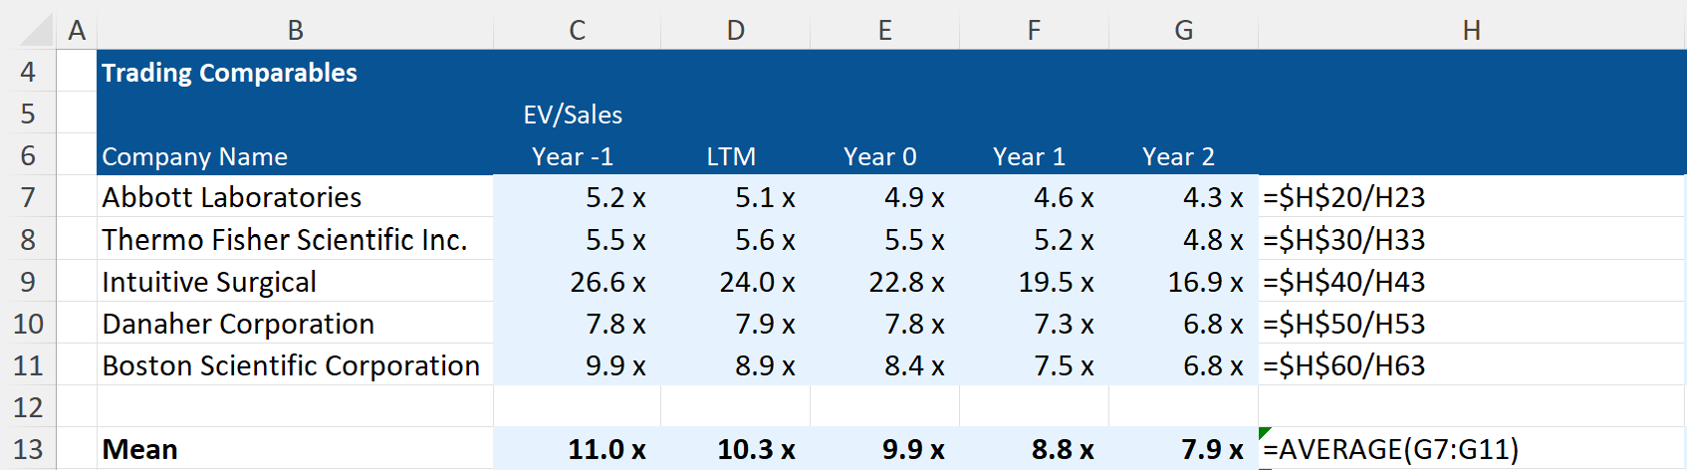Viewport: 1687px width, 470px height.
Task: Select row 9 header
Action: click(x=28, y=282)
